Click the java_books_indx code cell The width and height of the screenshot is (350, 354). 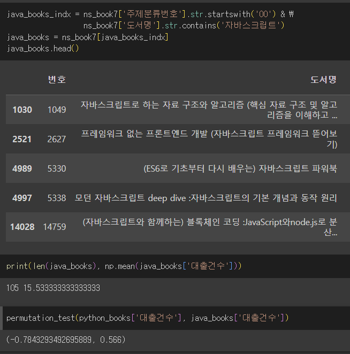click(x=175, y=32)
